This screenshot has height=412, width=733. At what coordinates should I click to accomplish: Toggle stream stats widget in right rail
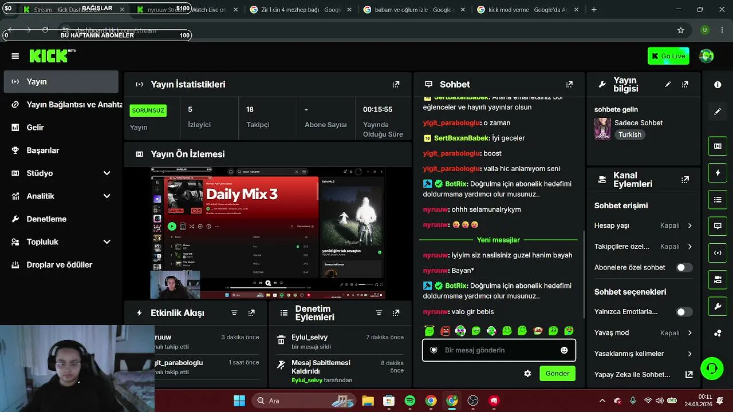coord(718,253)
